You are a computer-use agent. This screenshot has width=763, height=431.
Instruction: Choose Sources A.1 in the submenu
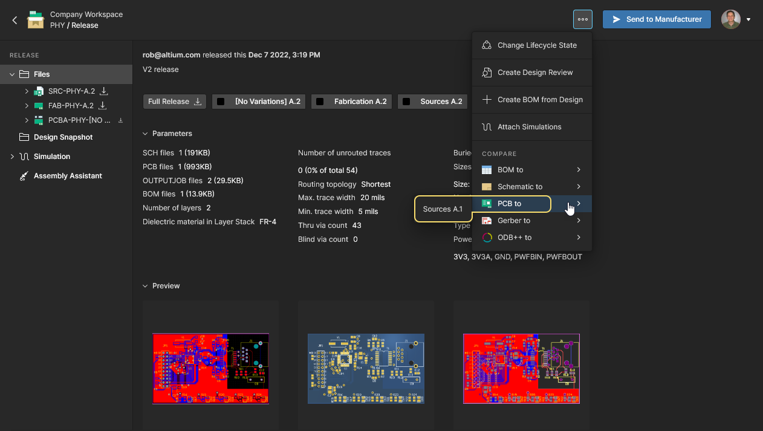coord(443,209)
